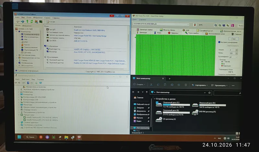Click the Realtek ALC662 sound adapter value

100,63
